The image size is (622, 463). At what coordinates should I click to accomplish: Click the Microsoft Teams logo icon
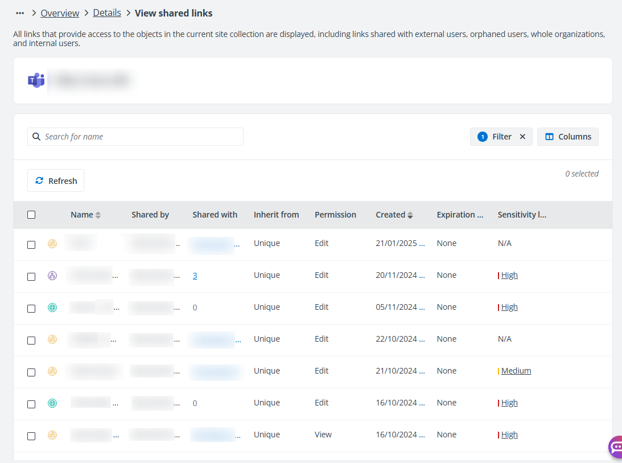click(x=36, y=80)
